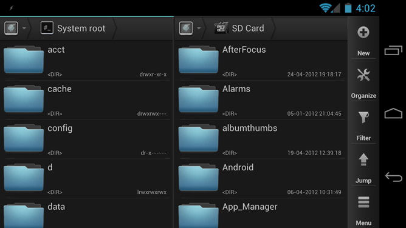Open the data folder icon
Screen dimensions: 406x228
point(24,215)
